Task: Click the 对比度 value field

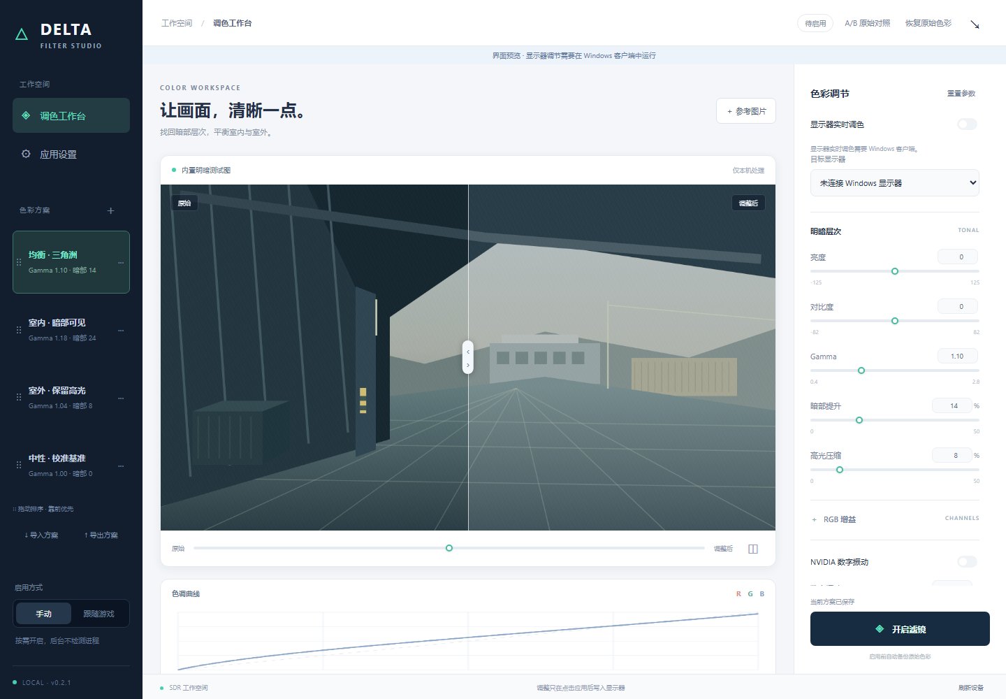Action: [958, 306]
